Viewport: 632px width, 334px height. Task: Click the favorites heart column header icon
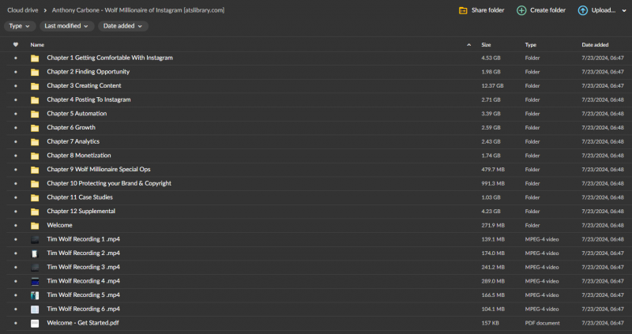tap(16, 45)
